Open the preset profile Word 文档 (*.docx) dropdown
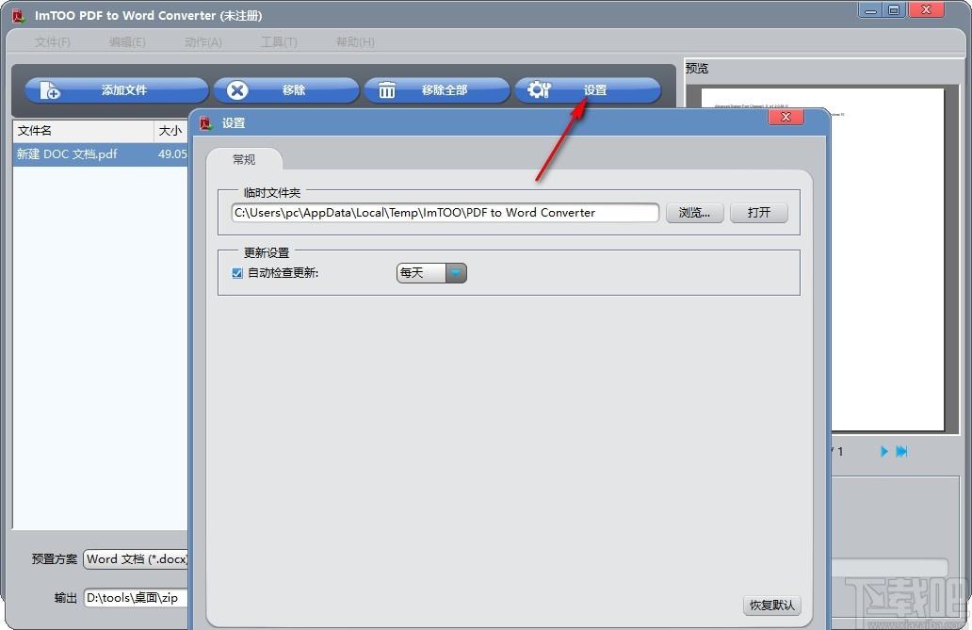The width and height of the screenshot is (972, 630). pyautogui.click(x=136, y=559)
